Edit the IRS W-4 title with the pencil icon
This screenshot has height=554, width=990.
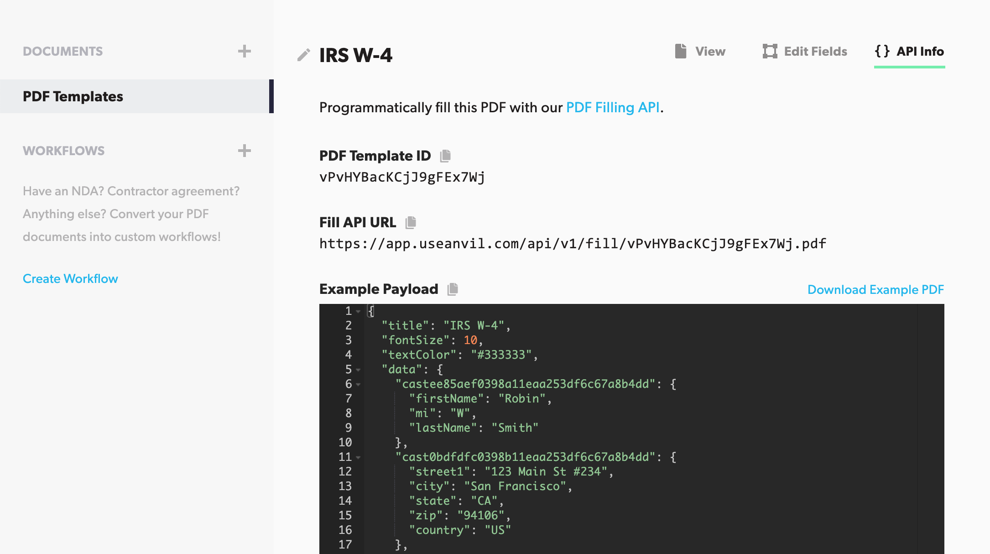coord(304,55)
